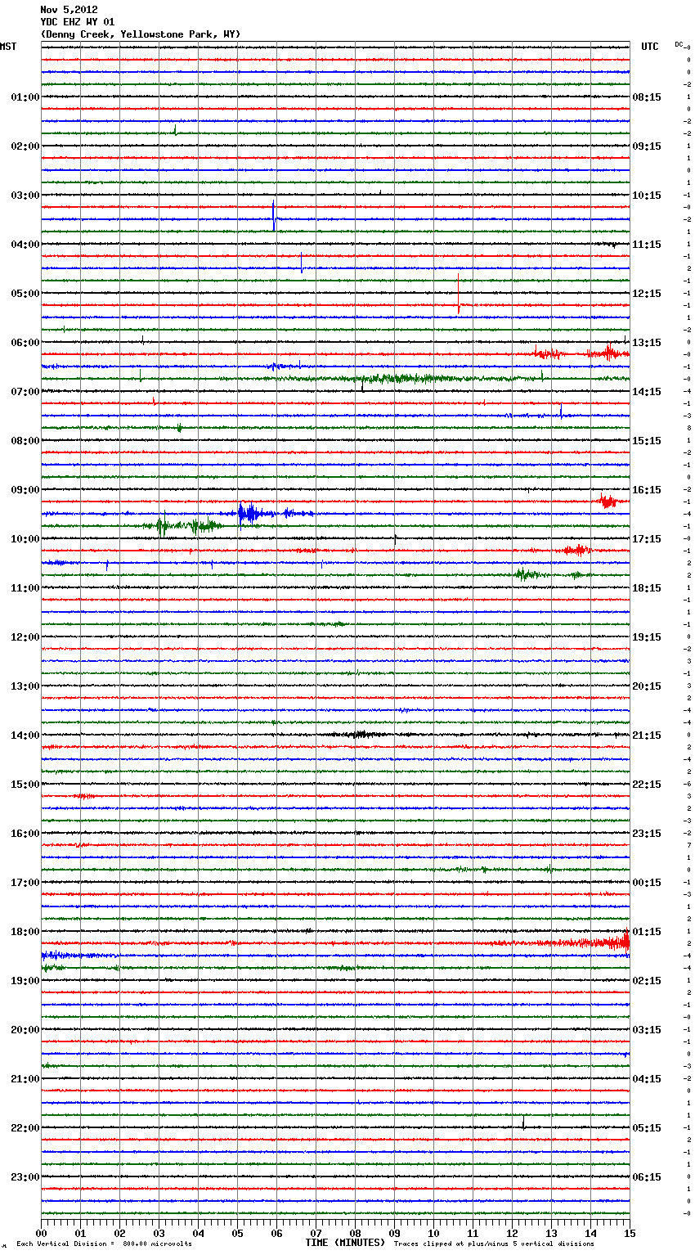Select the 16:00 MST row label
The image size is (695, 1255).
tap(25, 834)
